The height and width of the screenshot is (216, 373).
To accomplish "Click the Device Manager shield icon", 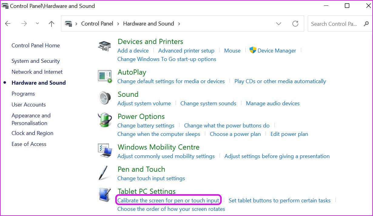I will [x=253, y=51].
